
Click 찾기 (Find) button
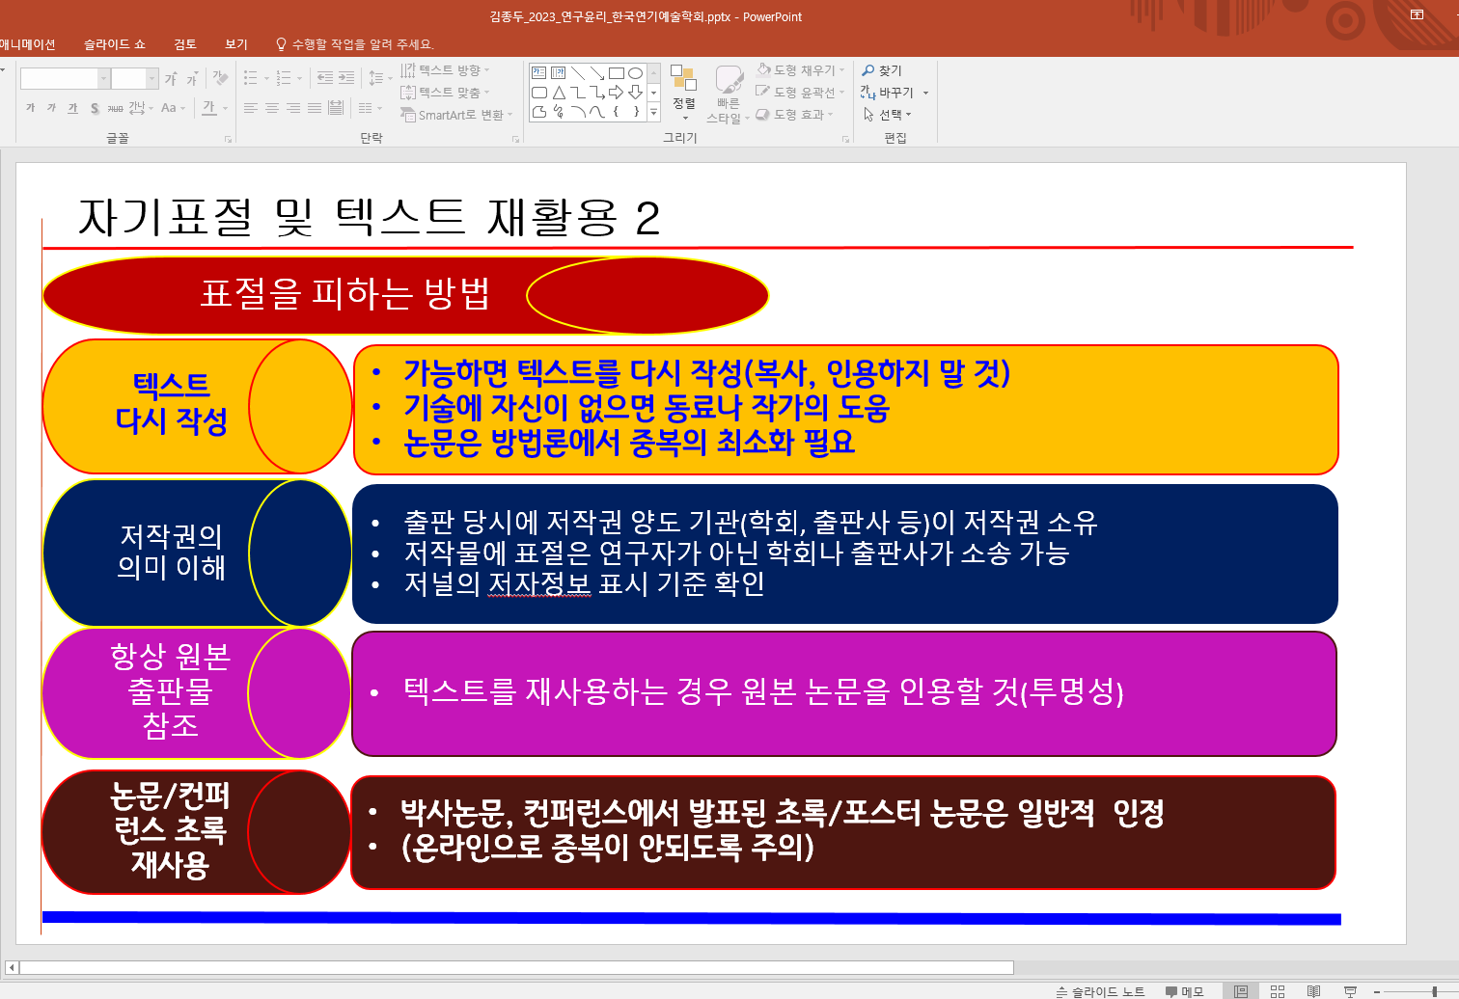coord(882,70)
